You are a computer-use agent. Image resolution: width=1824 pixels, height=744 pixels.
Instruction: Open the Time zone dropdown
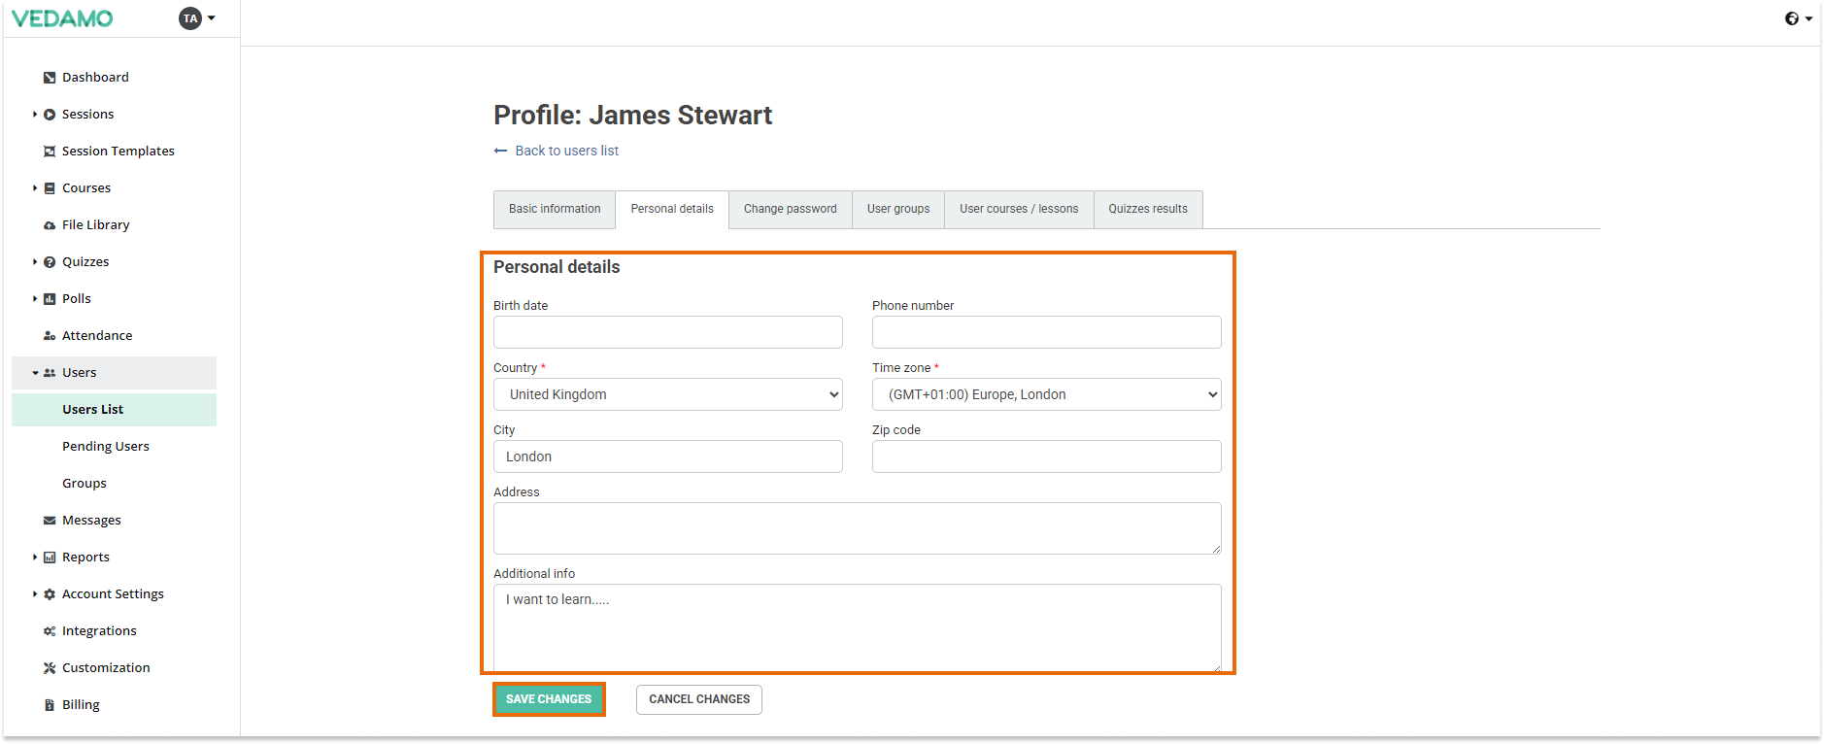(x=1047, y=394)
